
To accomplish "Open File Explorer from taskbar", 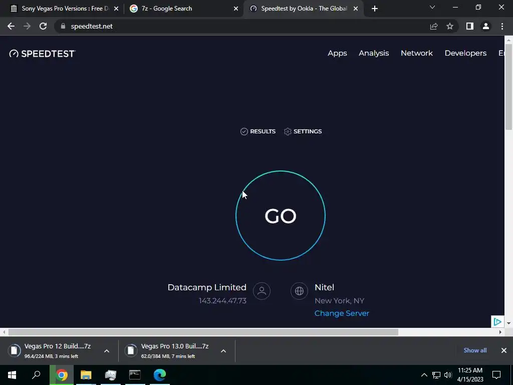I will [86, 375].
